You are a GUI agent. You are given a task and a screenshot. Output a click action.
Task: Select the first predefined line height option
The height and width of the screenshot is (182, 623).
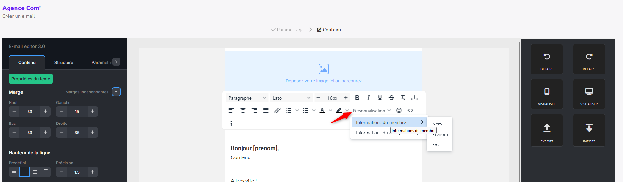click(14, 172)
